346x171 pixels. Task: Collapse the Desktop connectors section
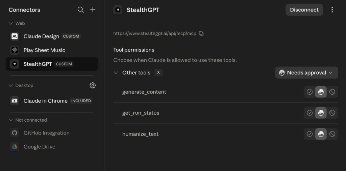coord(10,85)
